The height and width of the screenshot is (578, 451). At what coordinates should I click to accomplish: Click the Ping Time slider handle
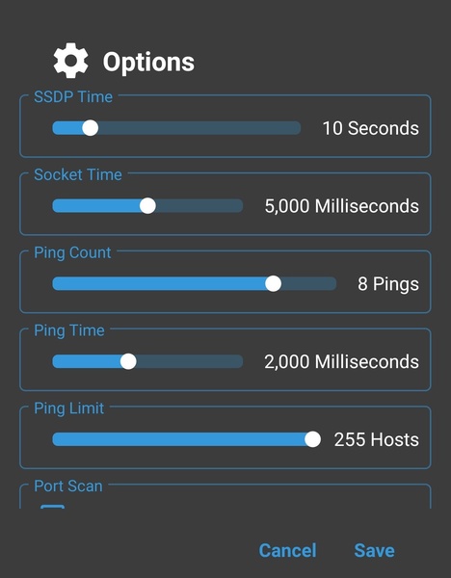128,361
